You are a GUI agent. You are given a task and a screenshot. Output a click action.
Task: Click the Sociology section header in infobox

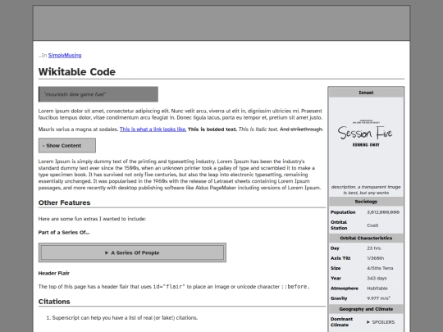366,202
